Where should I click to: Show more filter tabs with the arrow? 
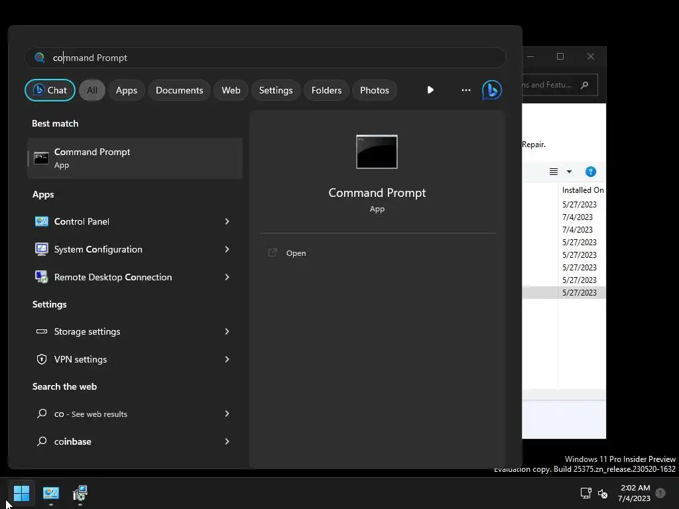tap(430, 90)
